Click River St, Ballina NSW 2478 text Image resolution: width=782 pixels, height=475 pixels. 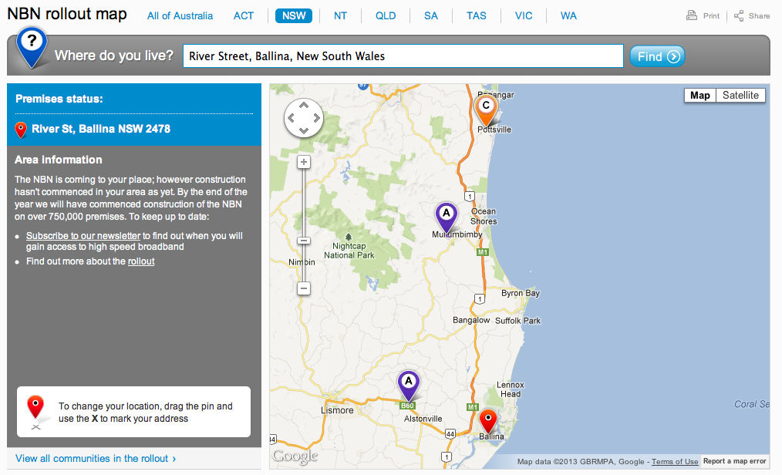101,129
